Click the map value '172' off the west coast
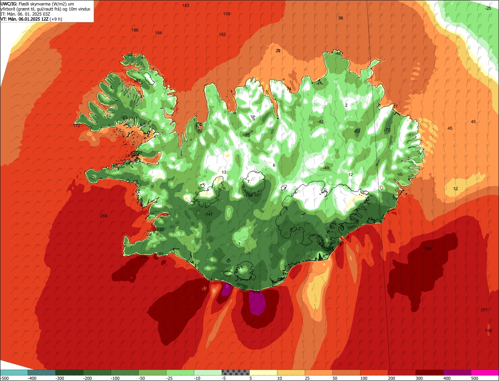Viewport: 499px width, 381px height. (76, 125)
